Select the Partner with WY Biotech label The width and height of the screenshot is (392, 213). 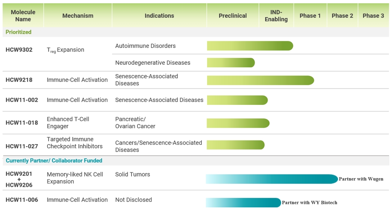tap(309, 202)
